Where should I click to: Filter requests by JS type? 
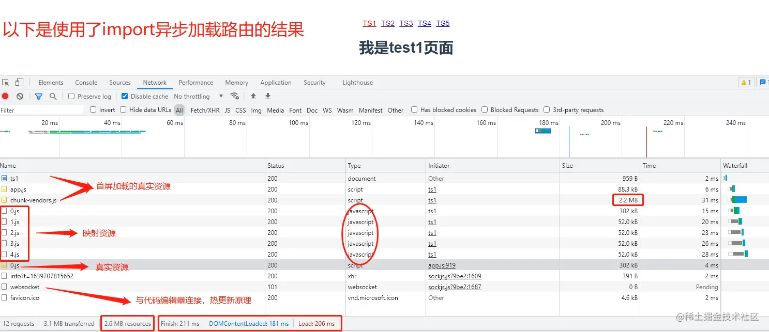point(228,110)
